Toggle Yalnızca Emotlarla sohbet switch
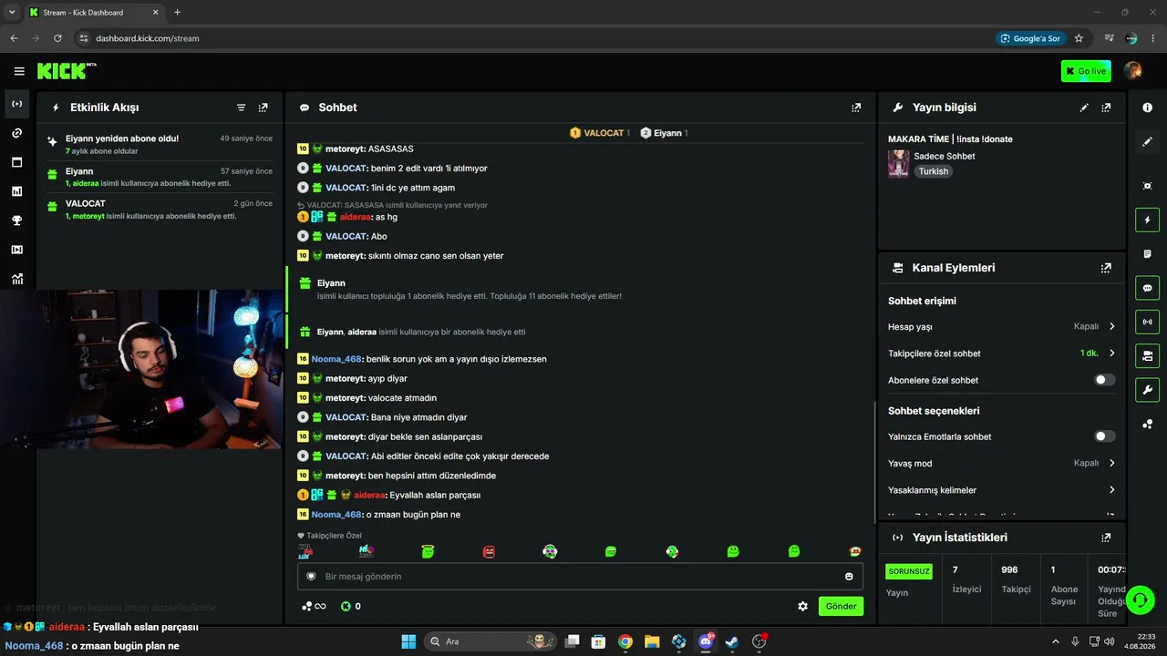Image resolution: width=1167 pixels, height=656 pixels. coord(1104,436)
